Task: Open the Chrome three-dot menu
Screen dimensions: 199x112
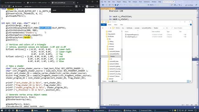Action: pyautogui.click(x=97, y=6)
